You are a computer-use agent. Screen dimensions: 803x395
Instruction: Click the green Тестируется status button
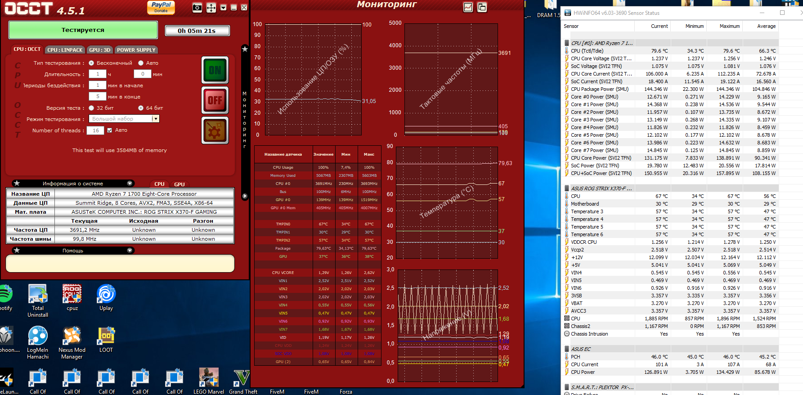point(83,30)
